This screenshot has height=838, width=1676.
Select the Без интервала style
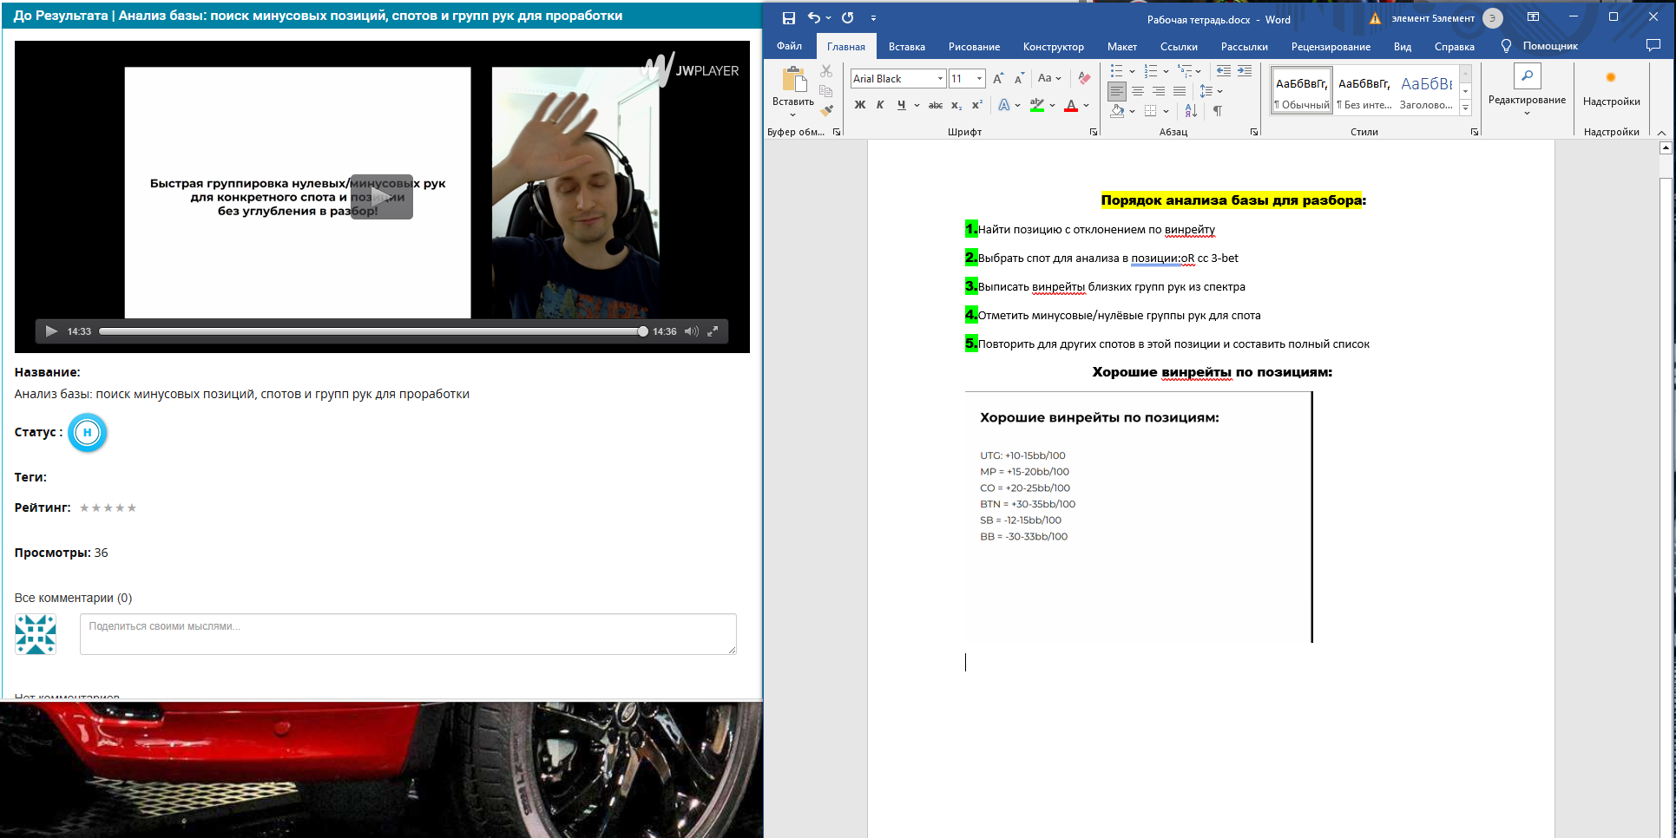click(x=1364, y=90)
